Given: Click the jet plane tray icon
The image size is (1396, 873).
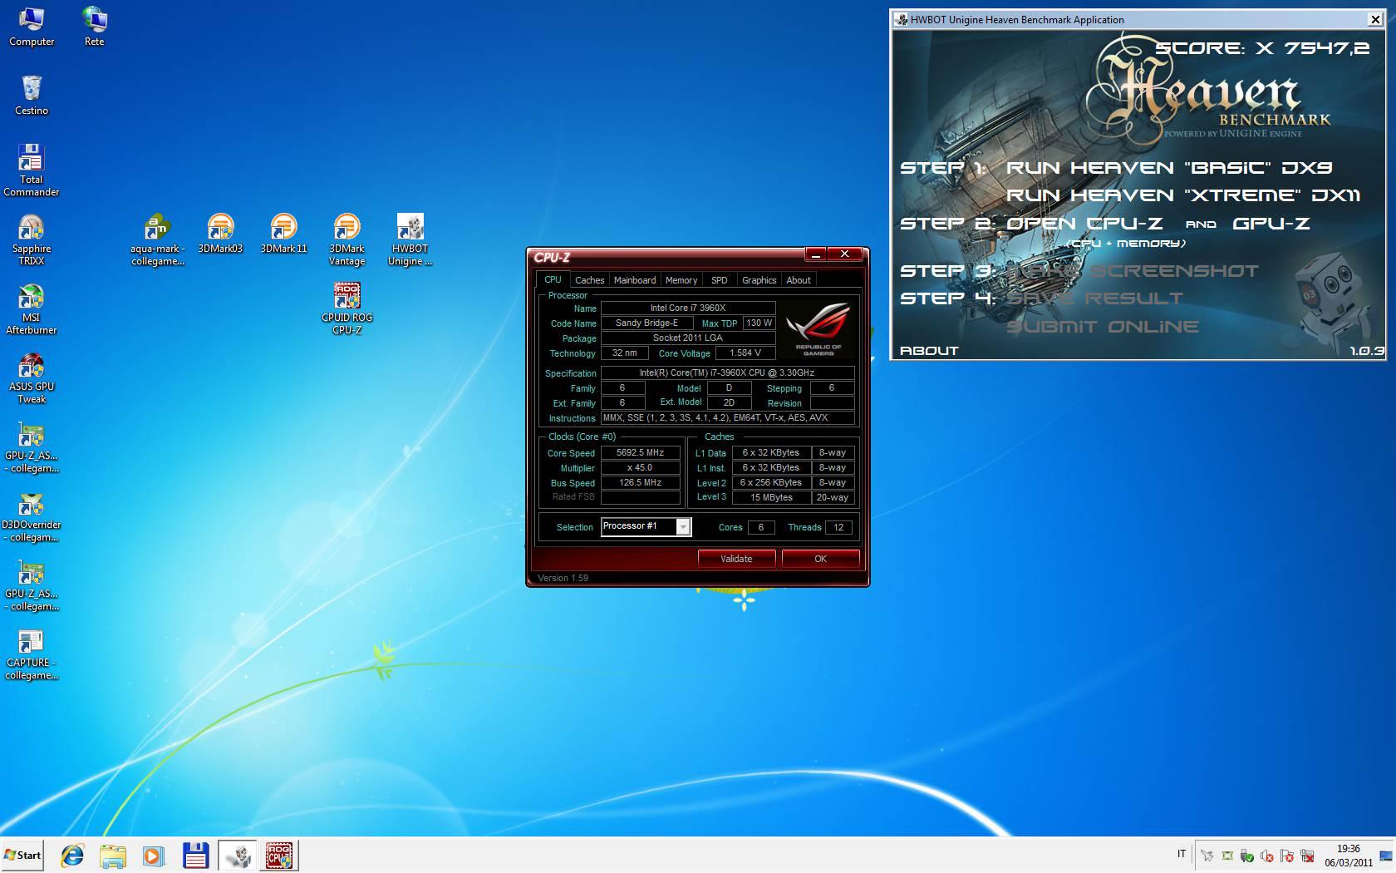Looking at the screenshot, I should [1207, 856].
